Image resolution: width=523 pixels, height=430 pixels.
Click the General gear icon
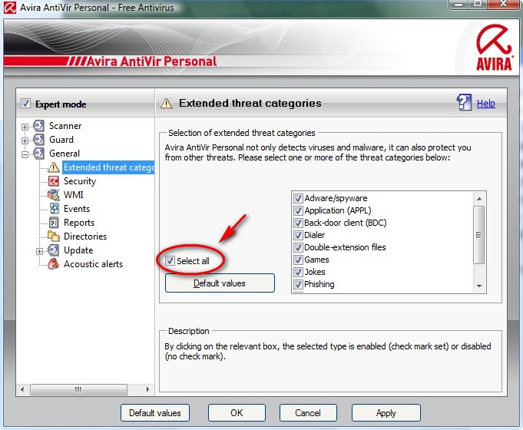click(38, 153)
